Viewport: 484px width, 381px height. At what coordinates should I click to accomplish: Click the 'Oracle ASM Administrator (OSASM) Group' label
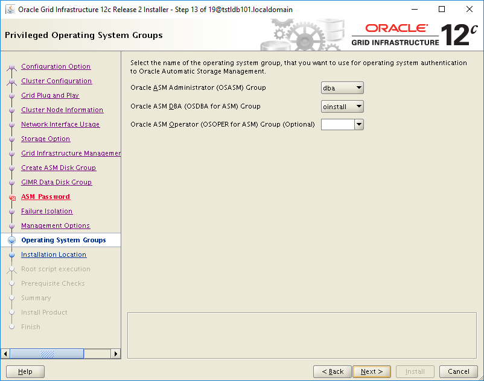click(198, 87)
